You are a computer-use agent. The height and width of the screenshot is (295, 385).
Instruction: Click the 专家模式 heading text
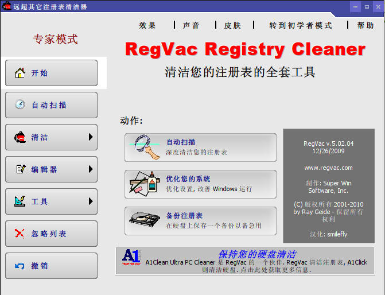[56, 39]
